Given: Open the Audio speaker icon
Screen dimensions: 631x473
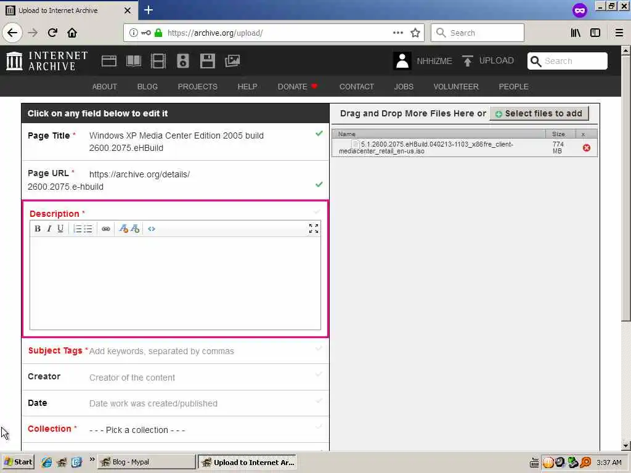Looking at the screenshot, I should point(182,61).
